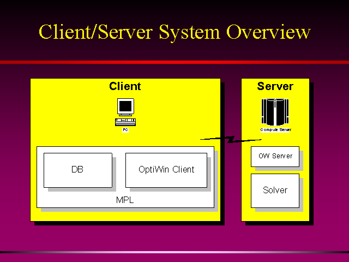Click the PC monitor icon

click(125, 106)
